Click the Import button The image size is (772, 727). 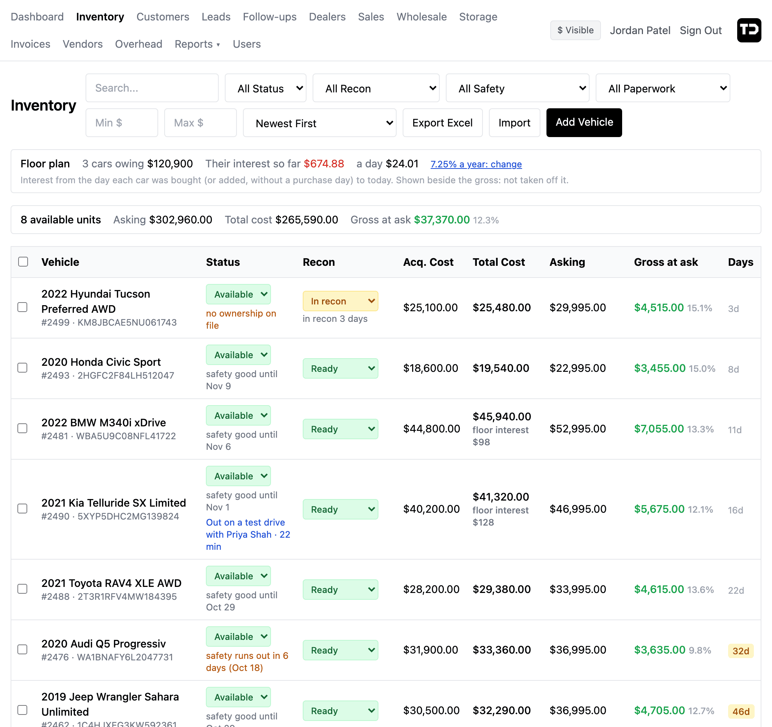coord(514,123)
